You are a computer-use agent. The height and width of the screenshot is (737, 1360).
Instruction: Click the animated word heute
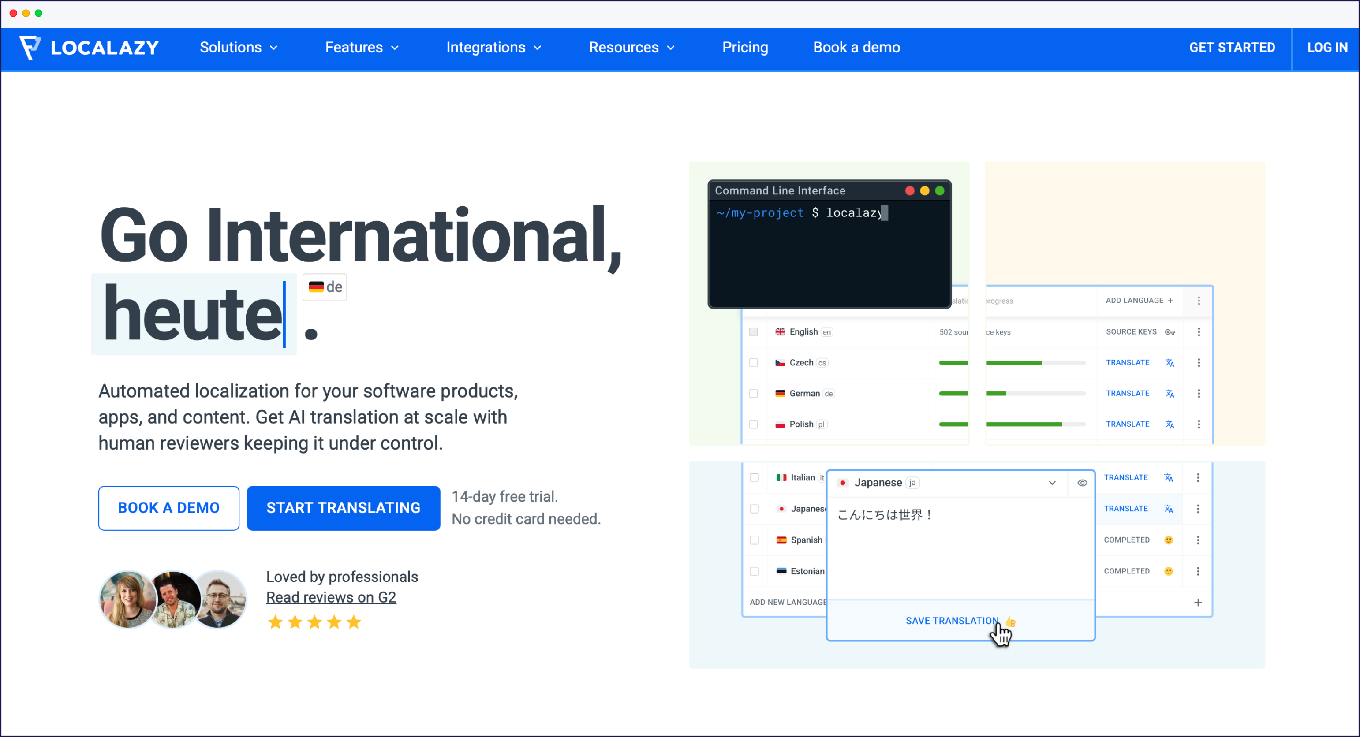pos(193,314)
